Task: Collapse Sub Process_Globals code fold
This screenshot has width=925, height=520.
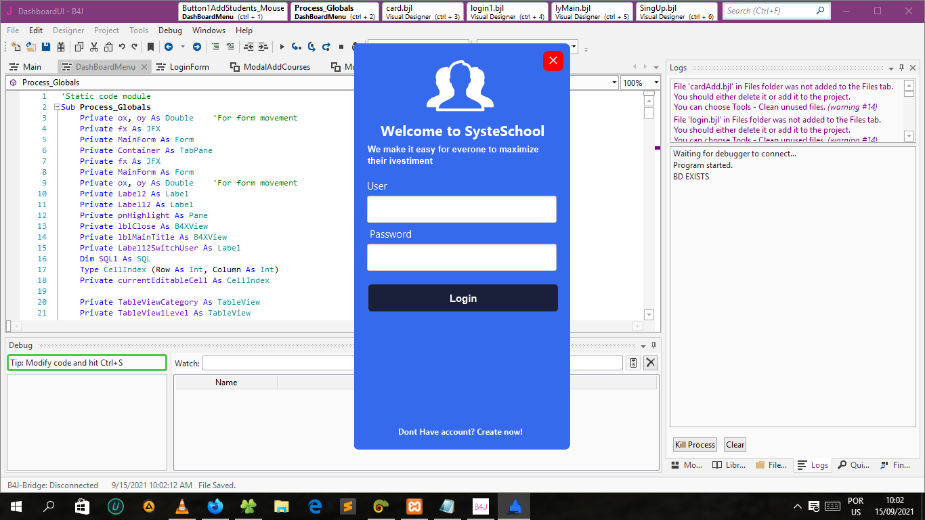Action: pyautogui.click(x=57, y=107)
